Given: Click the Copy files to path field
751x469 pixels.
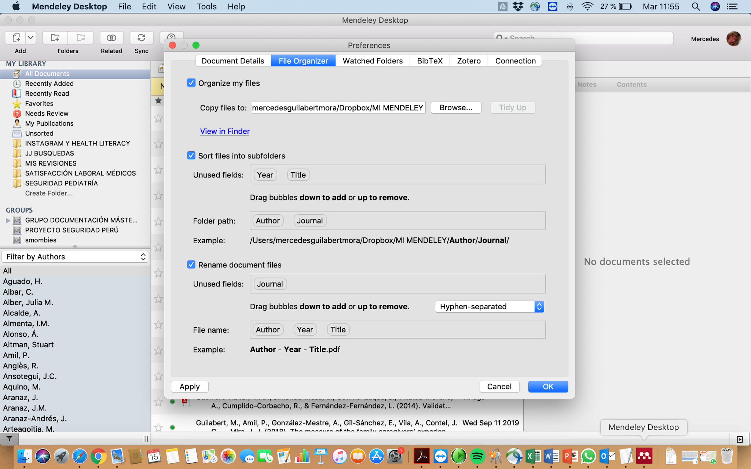Looking at the screenshot, I should point(338,107).
